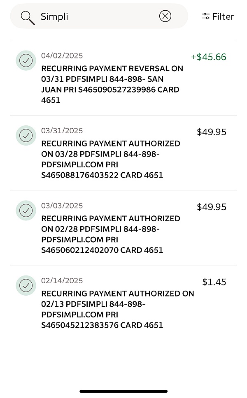This screenshot has height=398, width=247.
Task: Open the payment authorized on 02/28 description
Action: click(110, 234)
